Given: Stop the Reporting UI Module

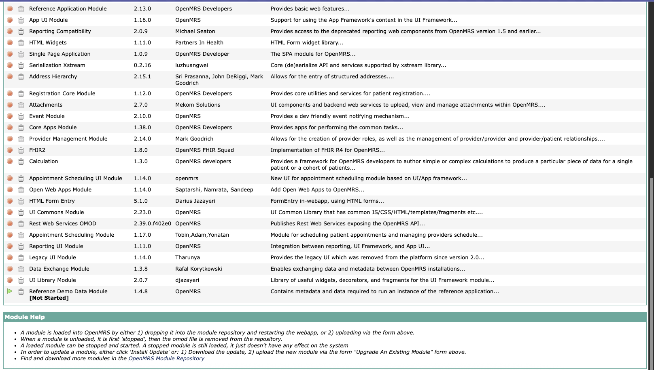Looking at the screenshot, I should point(10,246).
